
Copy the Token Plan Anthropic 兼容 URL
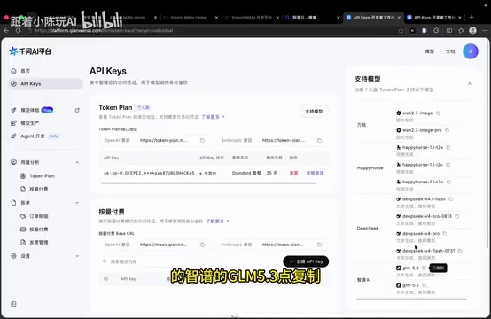tap(319, 141)
